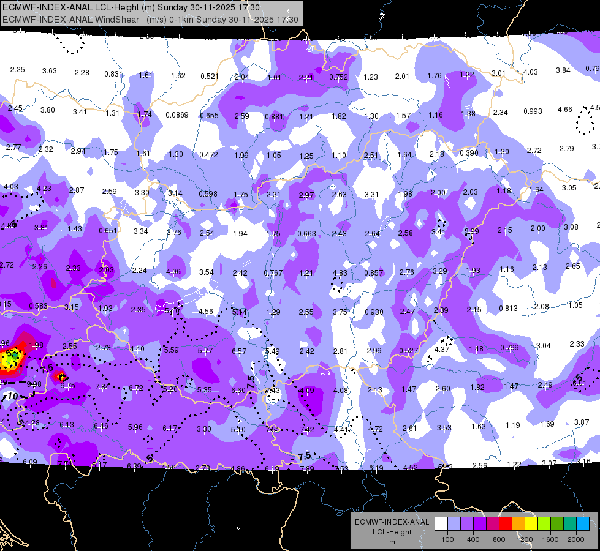
Task: Select the WindShear_ (m/s) 0-1km title line
Action: coord(150,20)
